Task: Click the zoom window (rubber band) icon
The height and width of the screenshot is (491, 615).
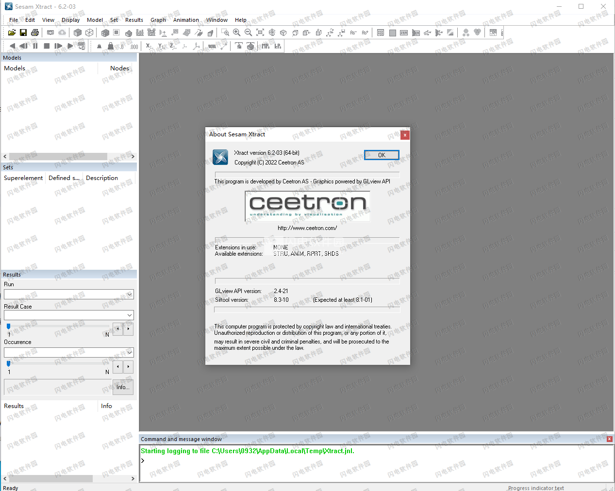Action: click(225, 33)
